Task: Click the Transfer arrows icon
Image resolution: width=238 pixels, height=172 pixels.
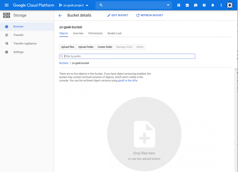Action: [x=7, y=35]
